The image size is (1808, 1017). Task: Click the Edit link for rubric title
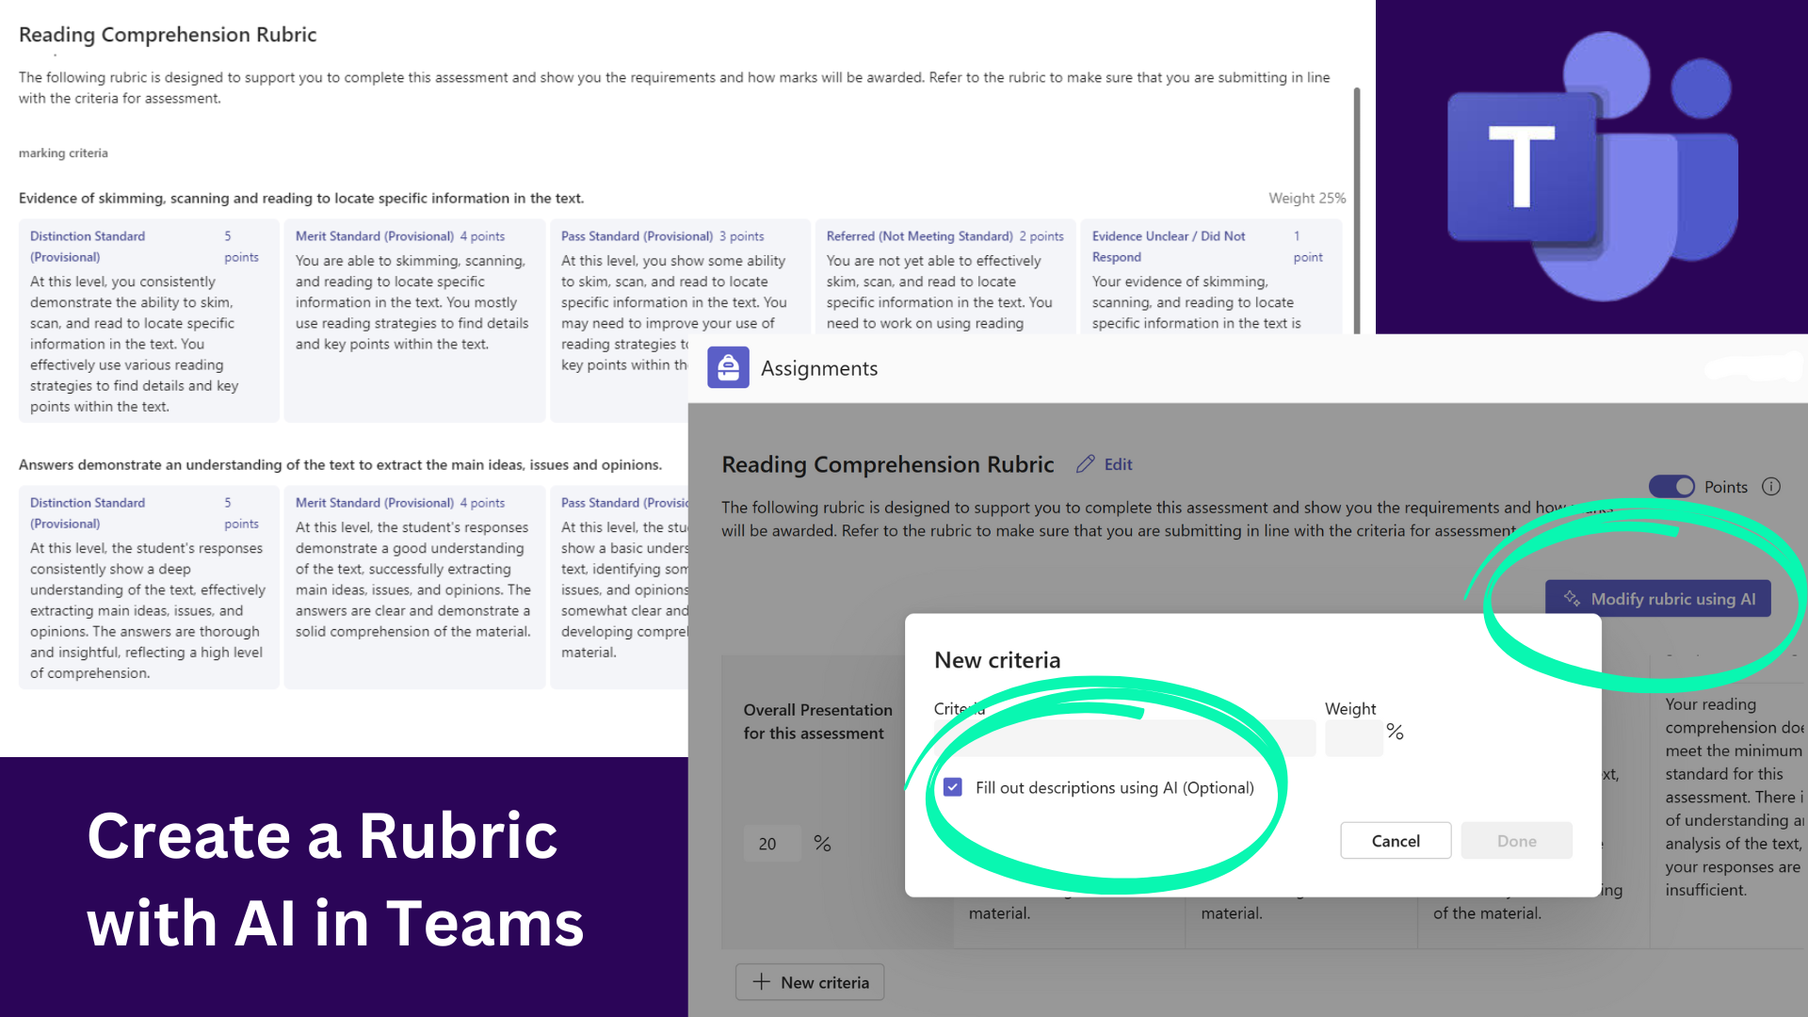click(1118, 464)
